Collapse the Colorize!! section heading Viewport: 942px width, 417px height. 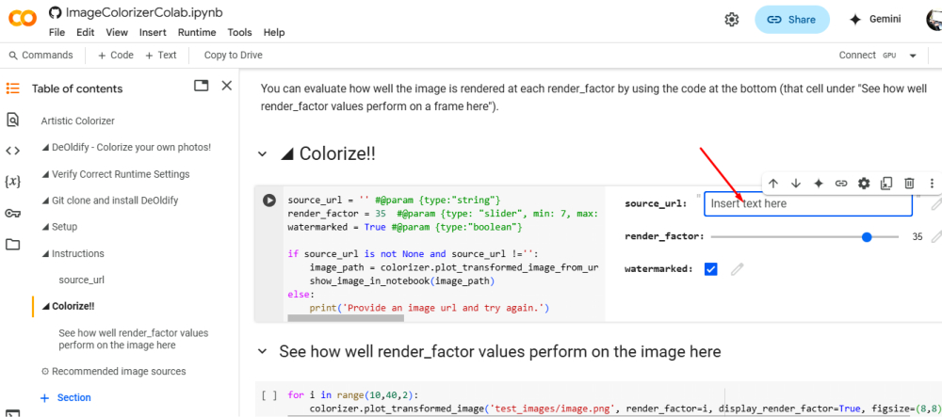[263, 154]
